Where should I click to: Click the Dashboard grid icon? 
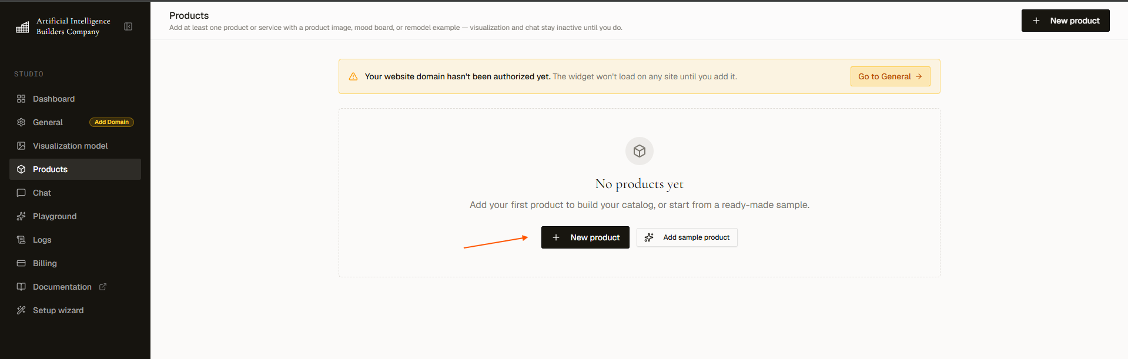click(x=21, y=99)
